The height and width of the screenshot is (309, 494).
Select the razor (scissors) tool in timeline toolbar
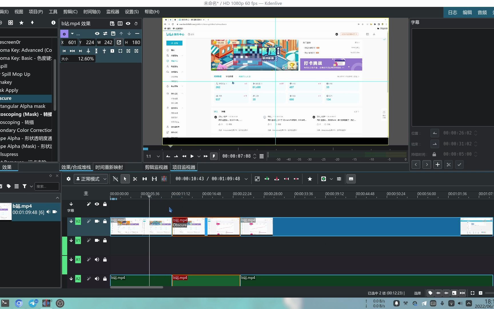(135, 179)
